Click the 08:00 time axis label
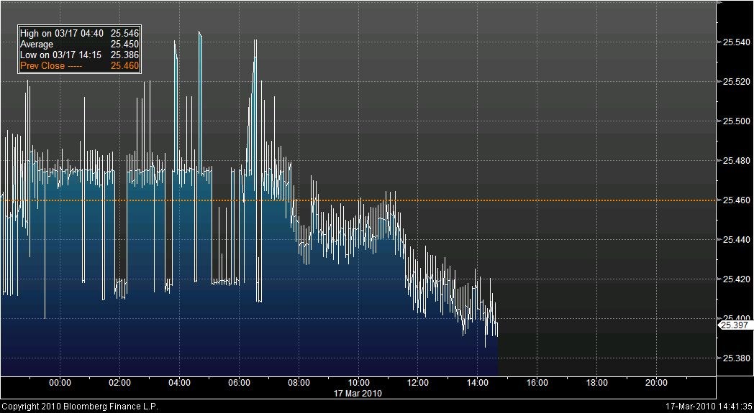Screen dimensions: 754x413 tap(299, 383)
